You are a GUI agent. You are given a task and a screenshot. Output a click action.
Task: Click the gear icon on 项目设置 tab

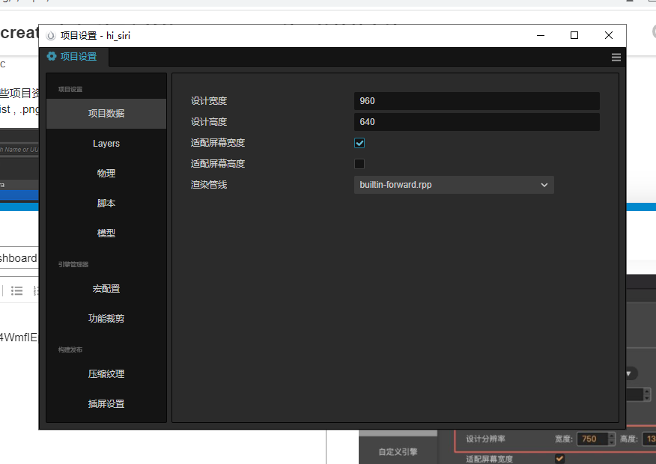(52, 56)
